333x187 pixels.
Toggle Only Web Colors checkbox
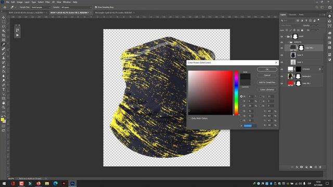coord(189,118)
